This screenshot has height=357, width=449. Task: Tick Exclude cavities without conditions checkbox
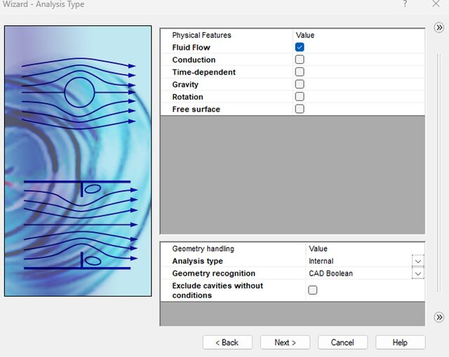point(312,290)
